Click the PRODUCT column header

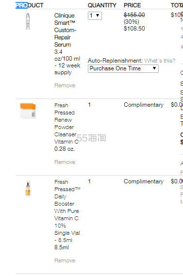coord(30,5)
